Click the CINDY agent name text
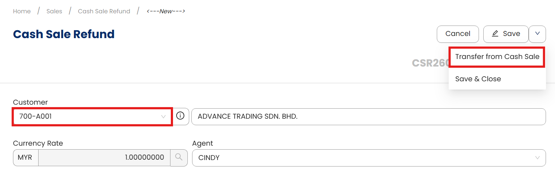The width and height of the screenshot is (555, 173). pyautogui.click(x=209, y=158)
